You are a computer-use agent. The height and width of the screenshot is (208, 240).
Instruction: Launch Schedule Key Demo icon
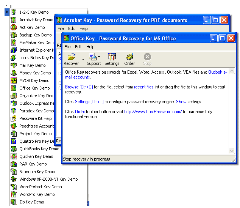pos(14,172)
